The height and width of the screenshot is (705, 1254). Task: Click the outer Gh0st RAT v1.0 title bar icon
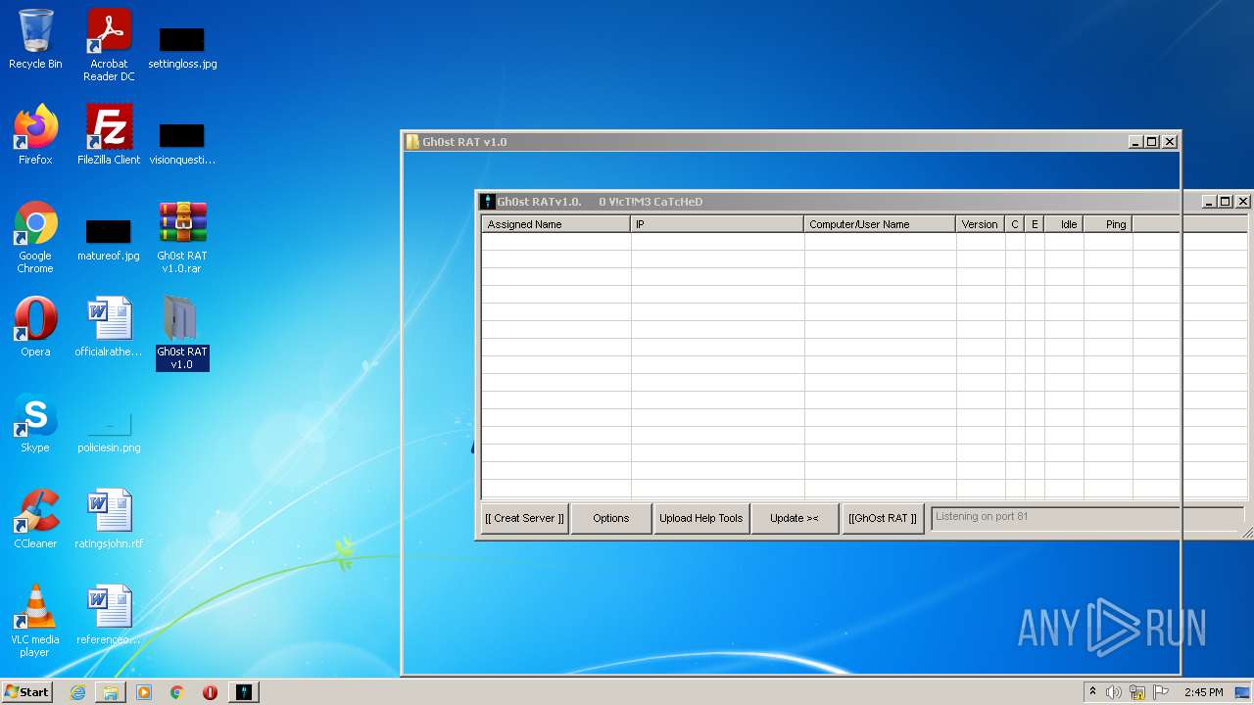[412, 142]
